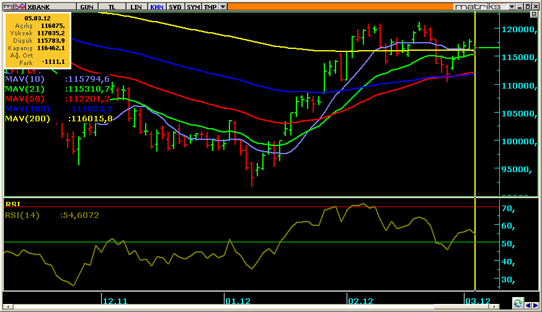The height and width of the screenshot is (312, 542).
Task: Select the MAV(100) legend label
Action: coord(28,109)
